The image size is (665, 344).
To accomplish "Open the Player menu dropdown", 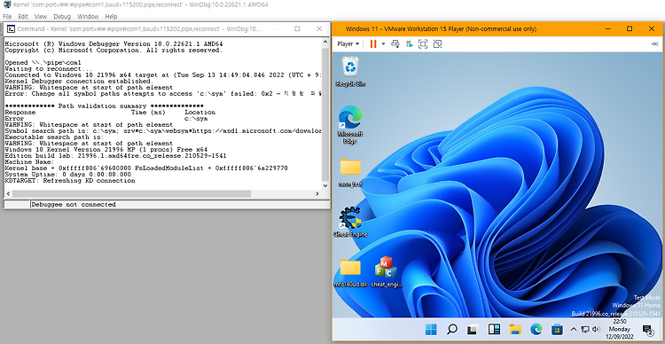I will [348, 43].
